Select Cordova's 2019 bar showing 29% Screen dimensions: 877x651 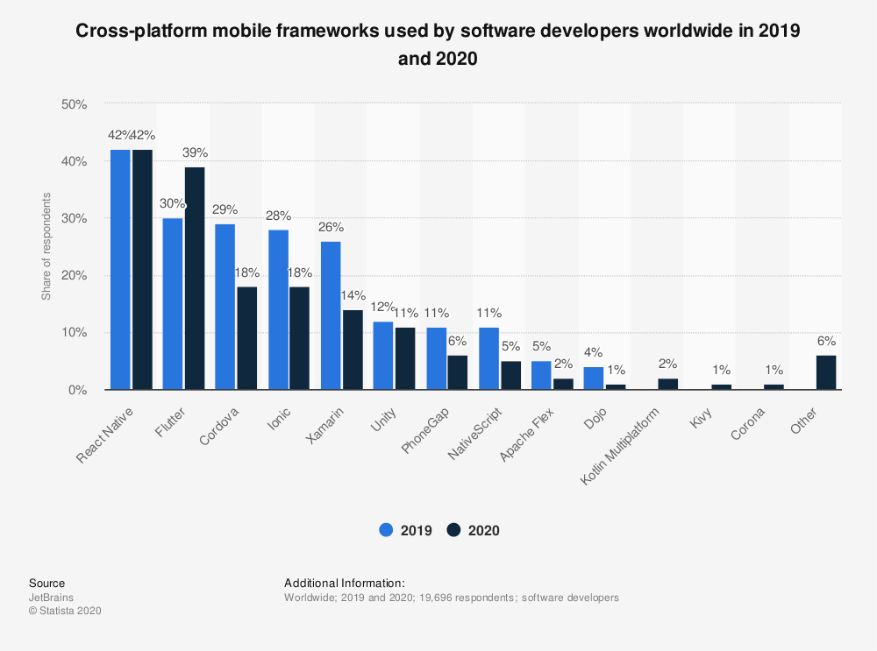click(225, 307)
